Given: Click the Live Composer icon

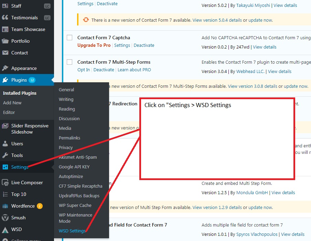Looking at the screenshot, I should [5, 182].
